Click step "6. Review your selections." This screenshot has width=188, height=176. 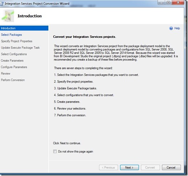click(70, 108)
